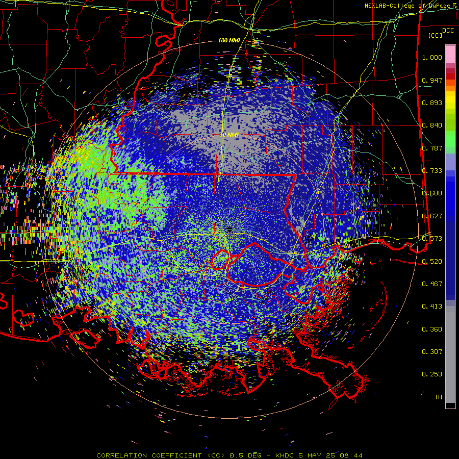Click the black radar site marker at center
The width and height of the screenshot is (459, 459).
pyautogui.click(x=229, y=229)
